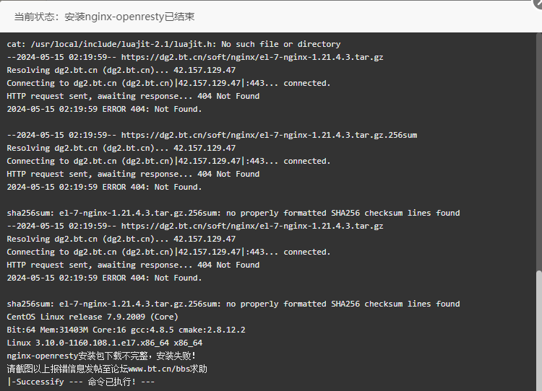Click the cat: No such file error line
The image size is (542, 391).
[173, 44]
